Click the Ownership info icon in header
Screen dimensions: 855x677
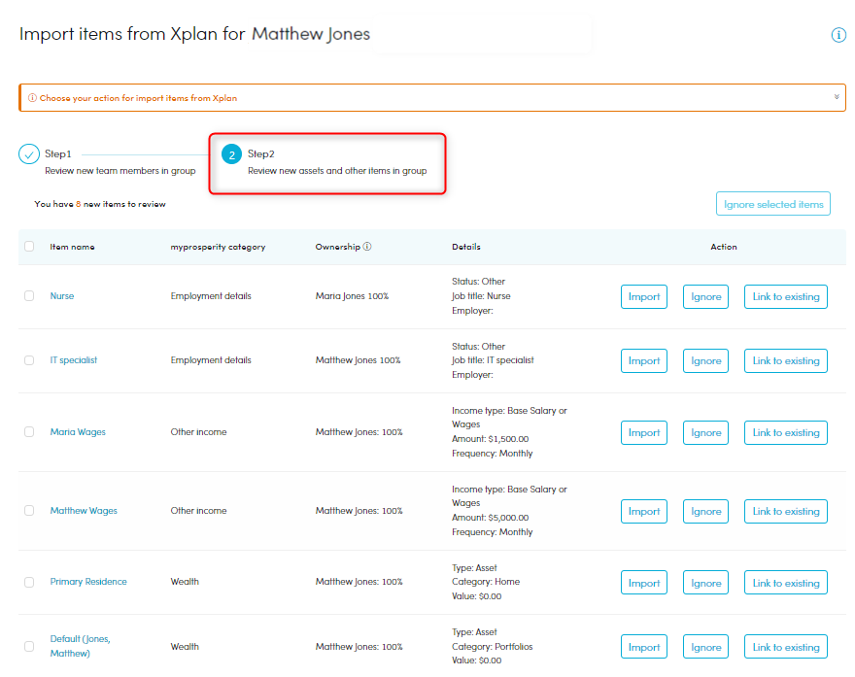coord(367,247)
